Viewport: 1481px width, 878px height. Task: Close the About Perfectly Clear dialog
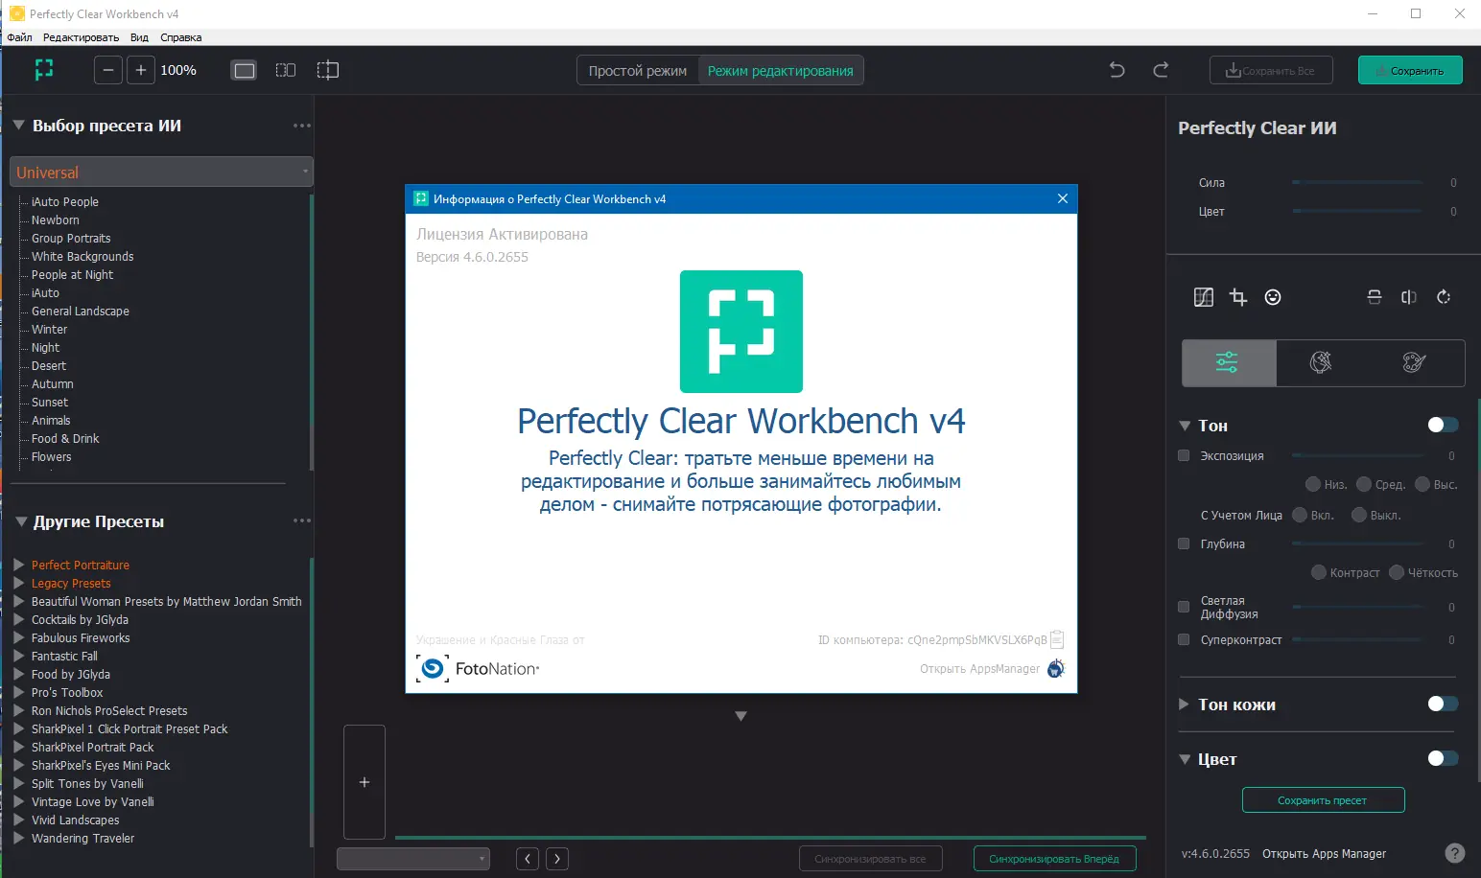[x=1063, y=198]
